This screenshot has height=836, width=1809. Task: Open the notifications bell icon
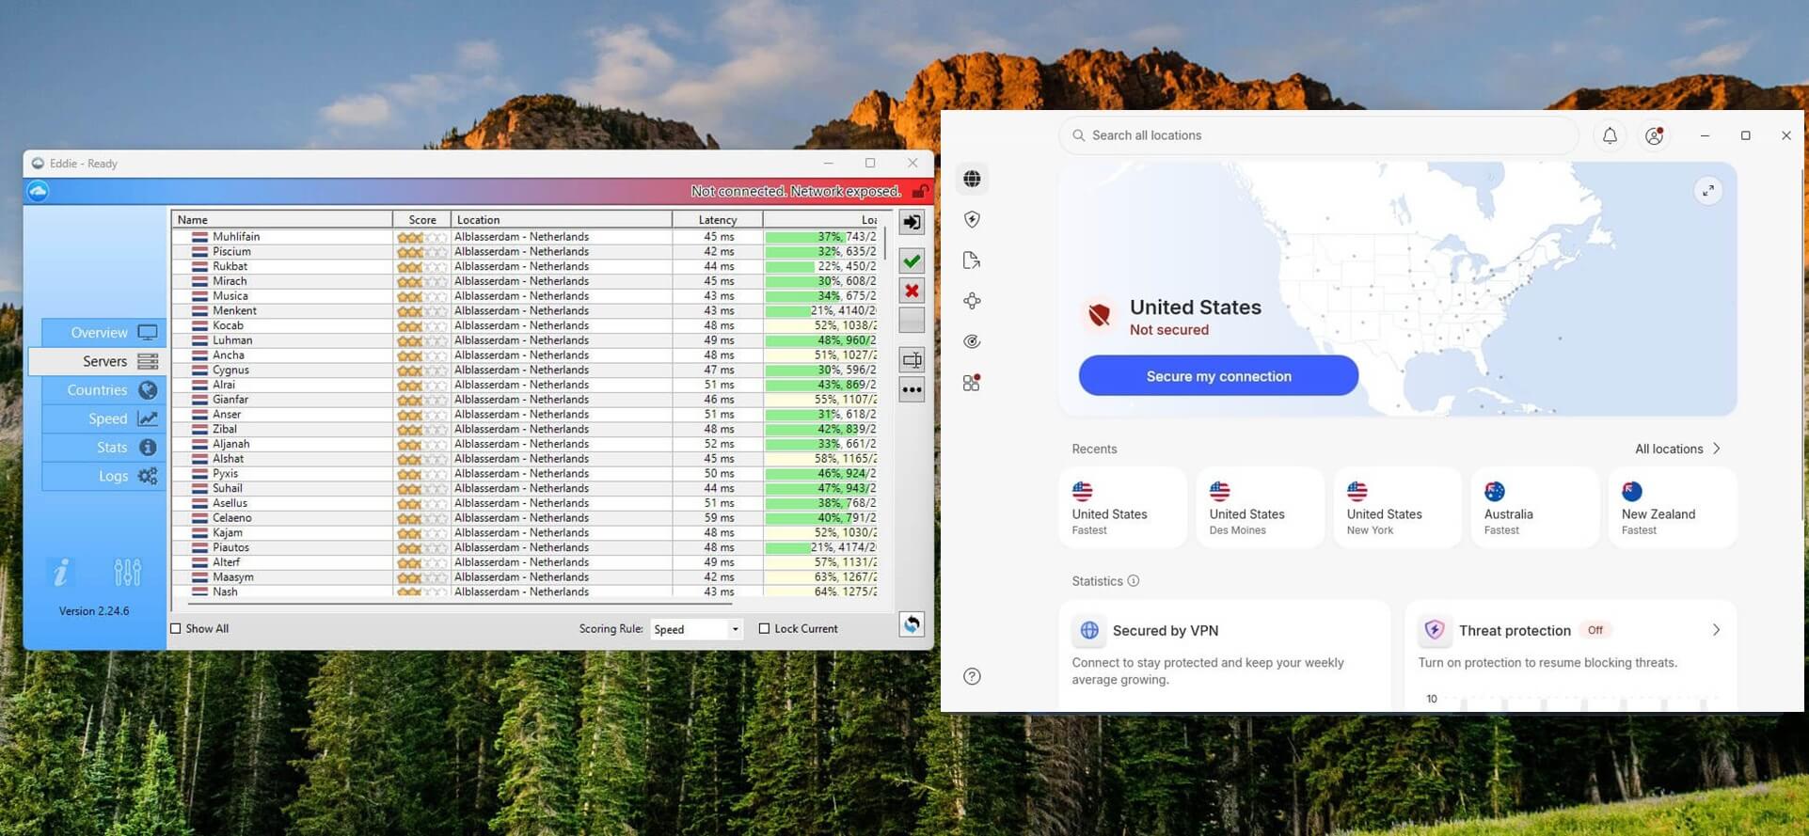pyautogui.click(x=1610, y=135)
